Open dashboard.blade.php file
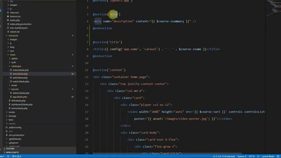Screen dimensions: 281x158 coord(22,104)
